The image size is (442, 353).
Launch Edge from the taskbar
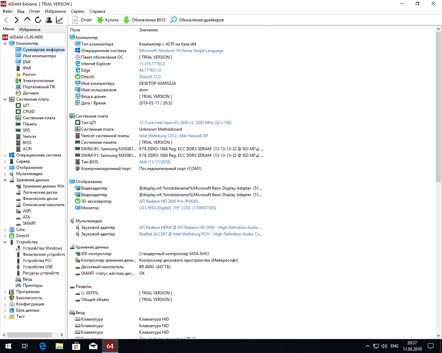tap(42, 346)
